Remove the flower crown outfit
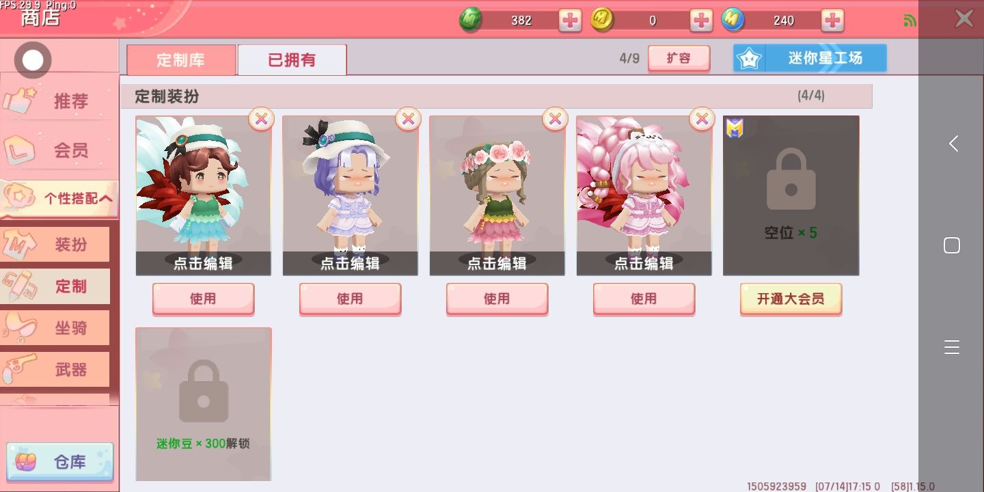Viewport: 984px width, 492px height. point(555,119)
